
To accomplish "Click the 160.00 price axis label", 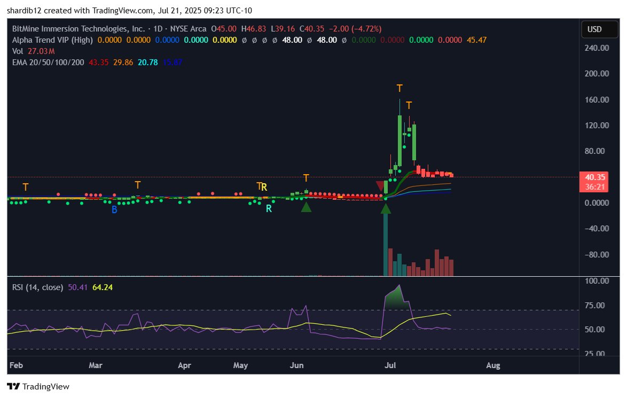I will pyautogui.click(x=597, y=99).
